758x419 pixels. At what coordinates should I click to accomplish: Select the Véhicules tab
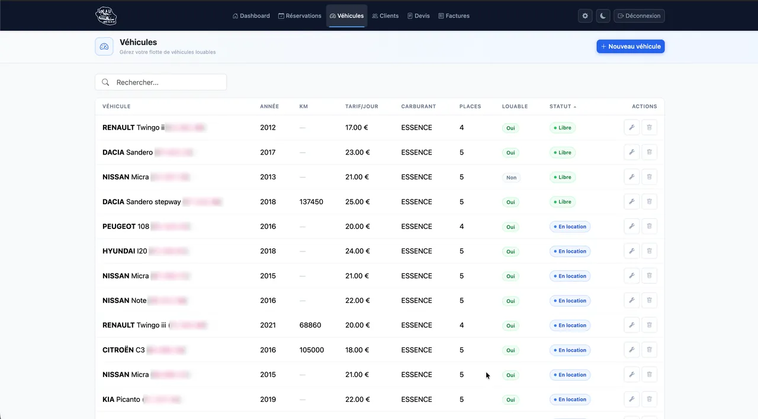pyautogui.click(x=346, y=16)
